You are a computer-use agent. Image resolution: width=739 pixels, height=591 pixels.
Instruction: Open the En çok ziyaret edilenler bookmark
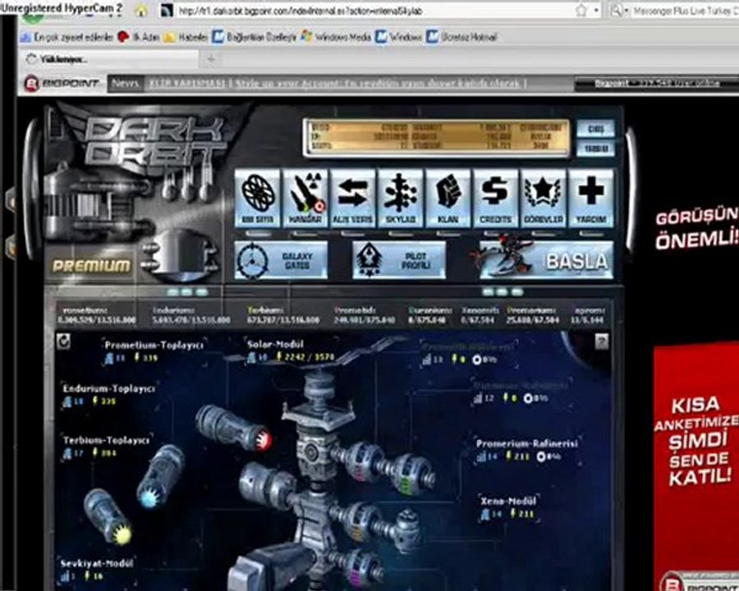pyautogui.click(x=67, y=37)
